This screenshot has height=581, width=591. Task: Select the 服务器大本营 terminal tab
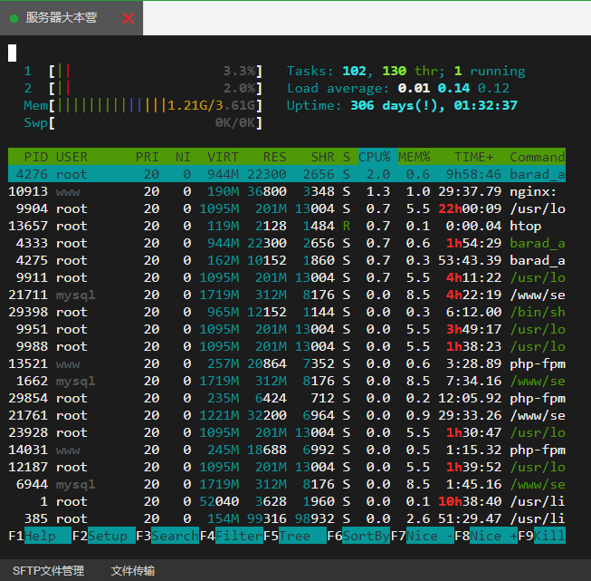click(x=62, y=18)
